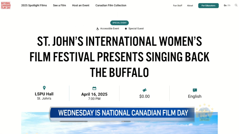Go to Host an Event
239x134 pixels.
click(81, 5)
